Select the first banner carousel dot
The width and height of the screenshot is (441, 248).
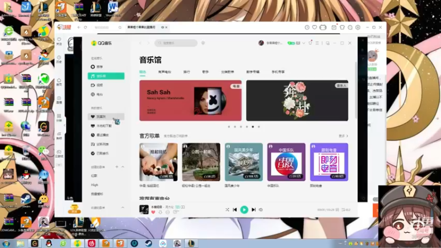click(x=229, y=127)
